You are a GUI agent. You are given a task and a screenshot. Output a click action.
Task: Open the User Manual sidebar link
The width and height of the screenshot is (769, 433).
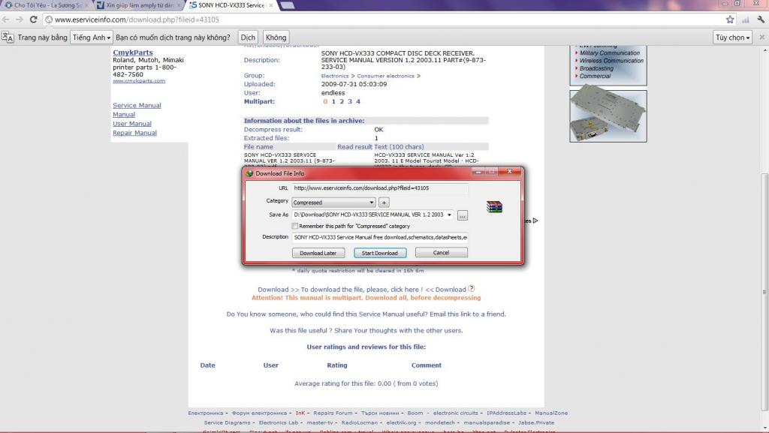click(132, 123)
